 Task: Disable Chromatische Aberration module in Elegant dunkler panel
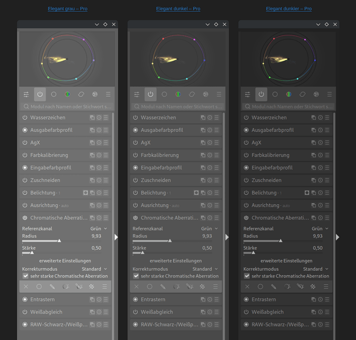pyautogui.click(x=247, y=218)
